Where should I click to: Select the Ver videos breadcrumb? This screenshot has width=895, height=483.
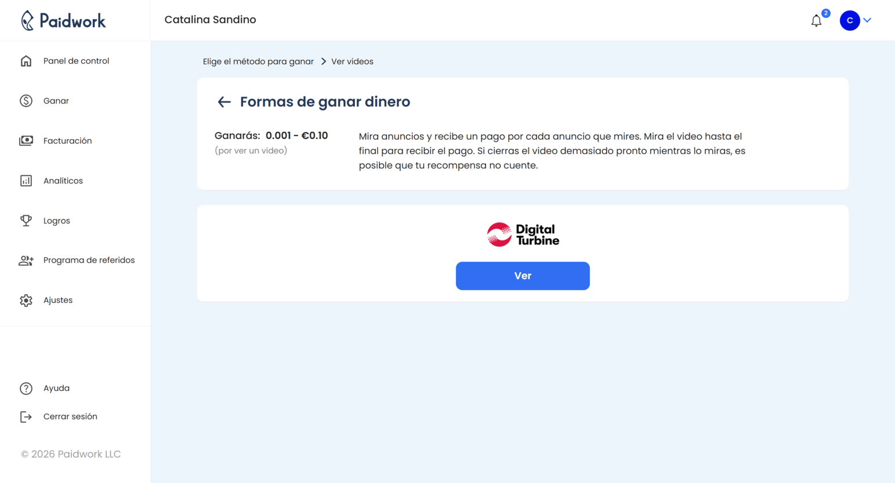(x=352, y=61)
